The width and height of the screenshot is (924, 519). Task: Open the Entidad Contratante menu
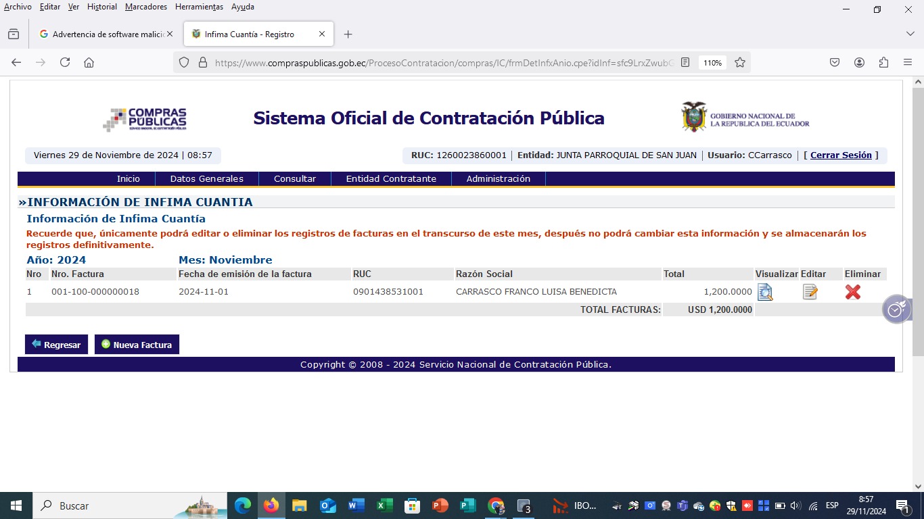(391, 179)
